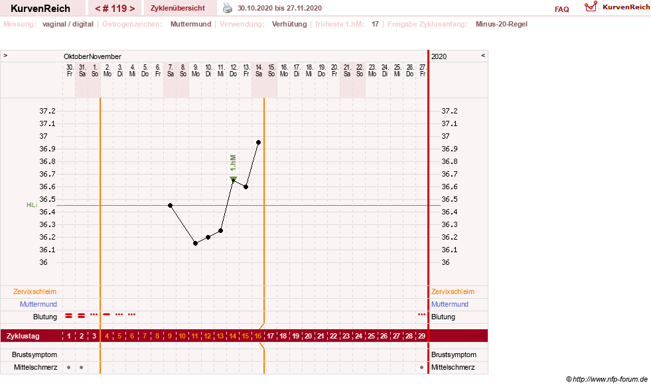Open the KurvenReich logo link

tap(617, 7)
